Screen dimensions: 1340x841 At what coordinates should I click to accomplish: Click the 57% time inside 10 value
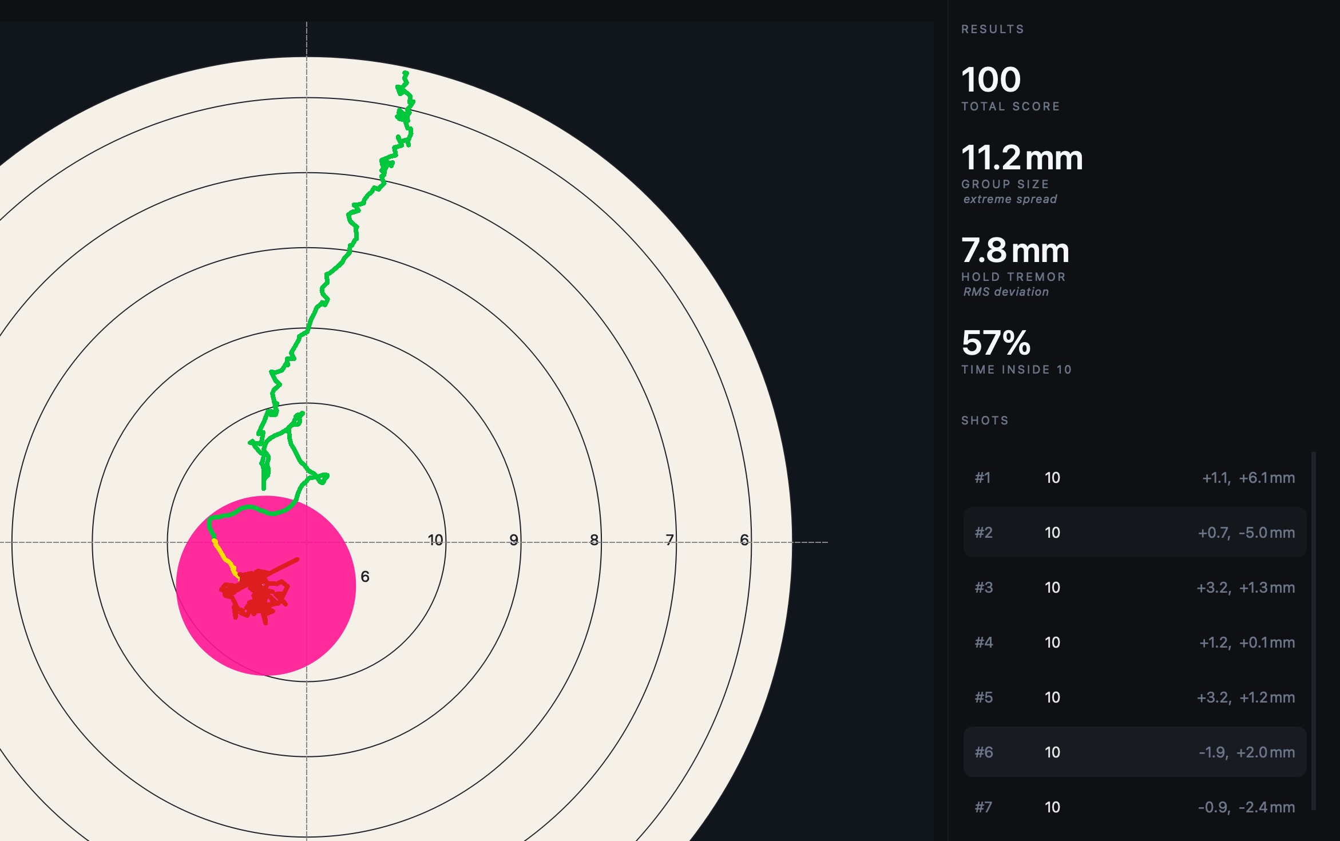[996, 343]
